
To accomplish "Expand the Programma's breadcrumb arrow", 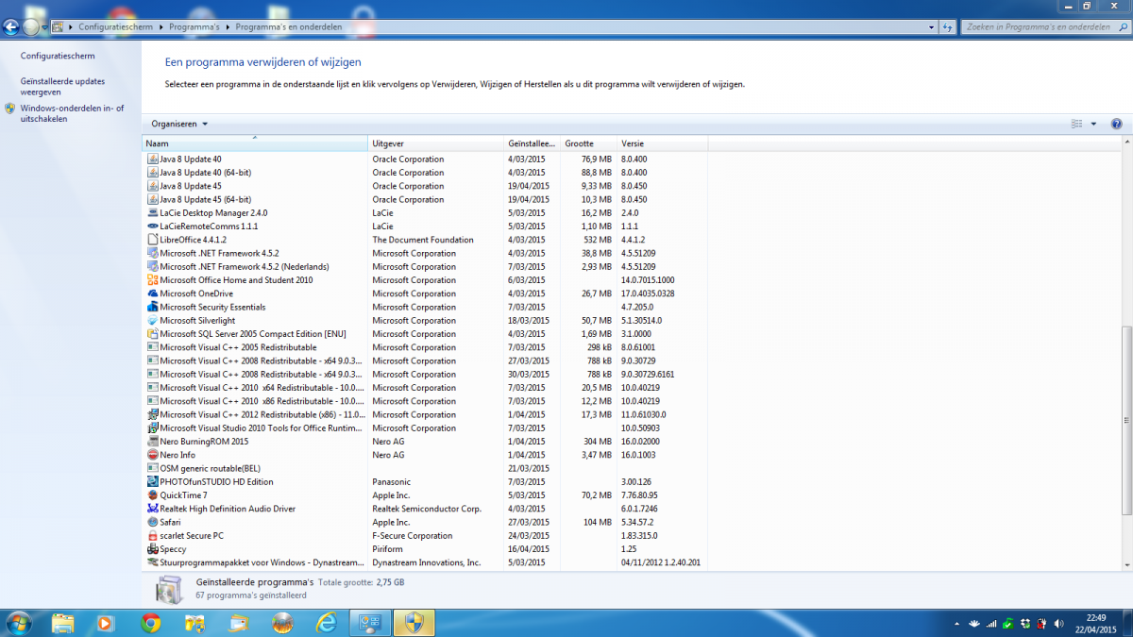I will point(227,27).
